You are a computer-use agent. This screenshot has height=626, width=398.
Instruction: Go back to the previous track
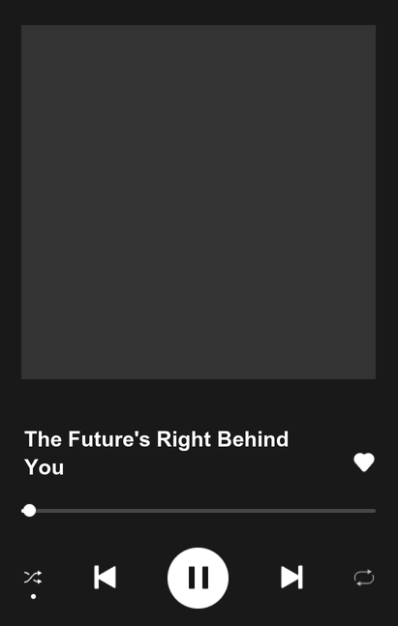[105, 577]
